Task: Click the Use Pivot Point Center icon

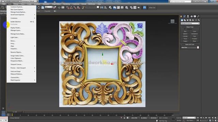Action: 55,7
